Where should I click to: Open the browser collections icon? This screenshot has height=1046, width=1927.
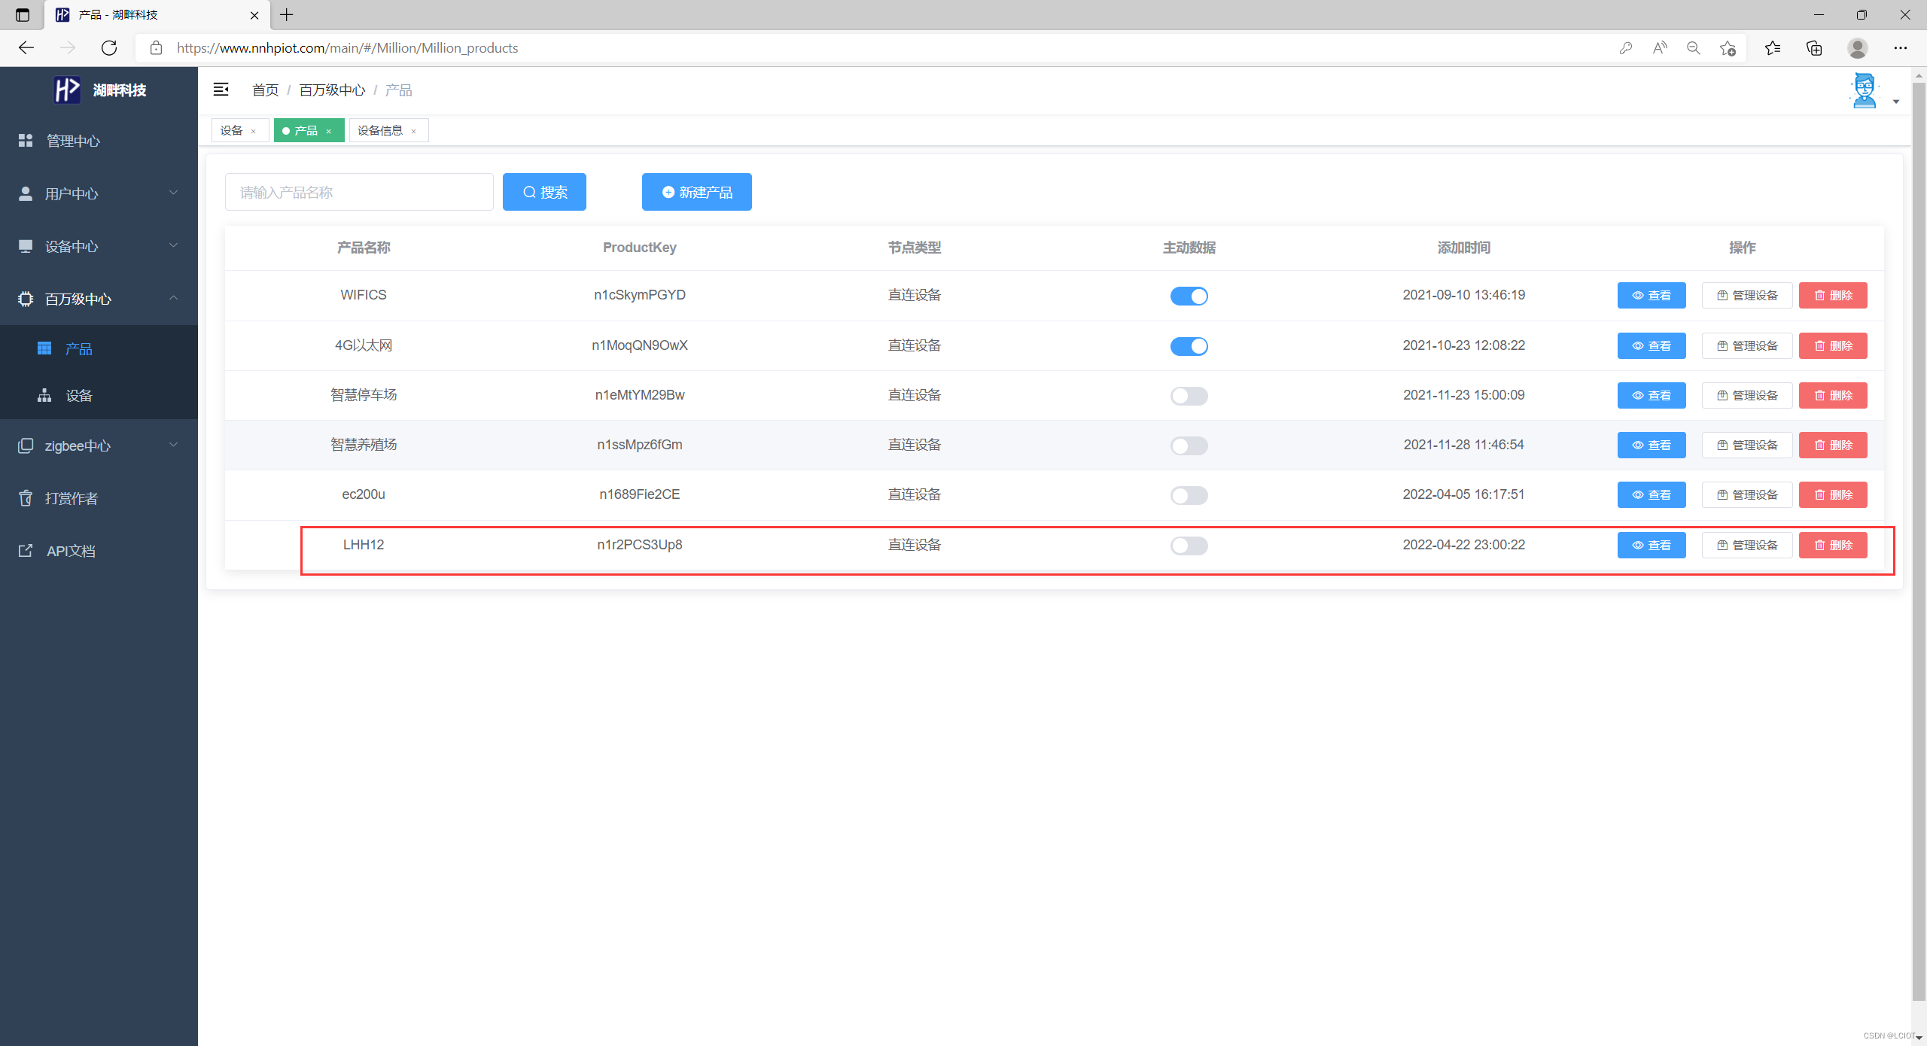pos(1814,47)
